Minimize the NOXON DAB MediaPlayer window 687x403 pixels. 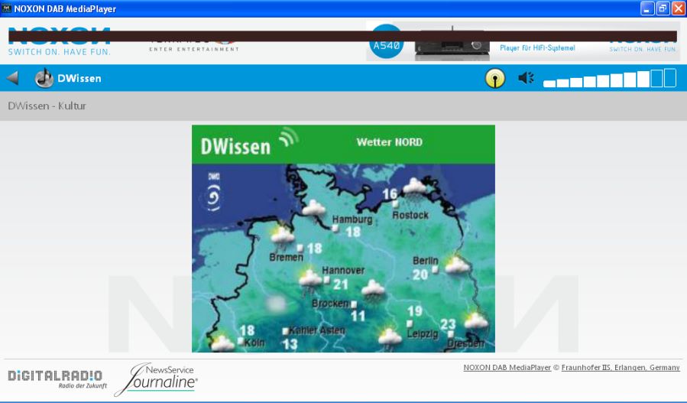647,8
